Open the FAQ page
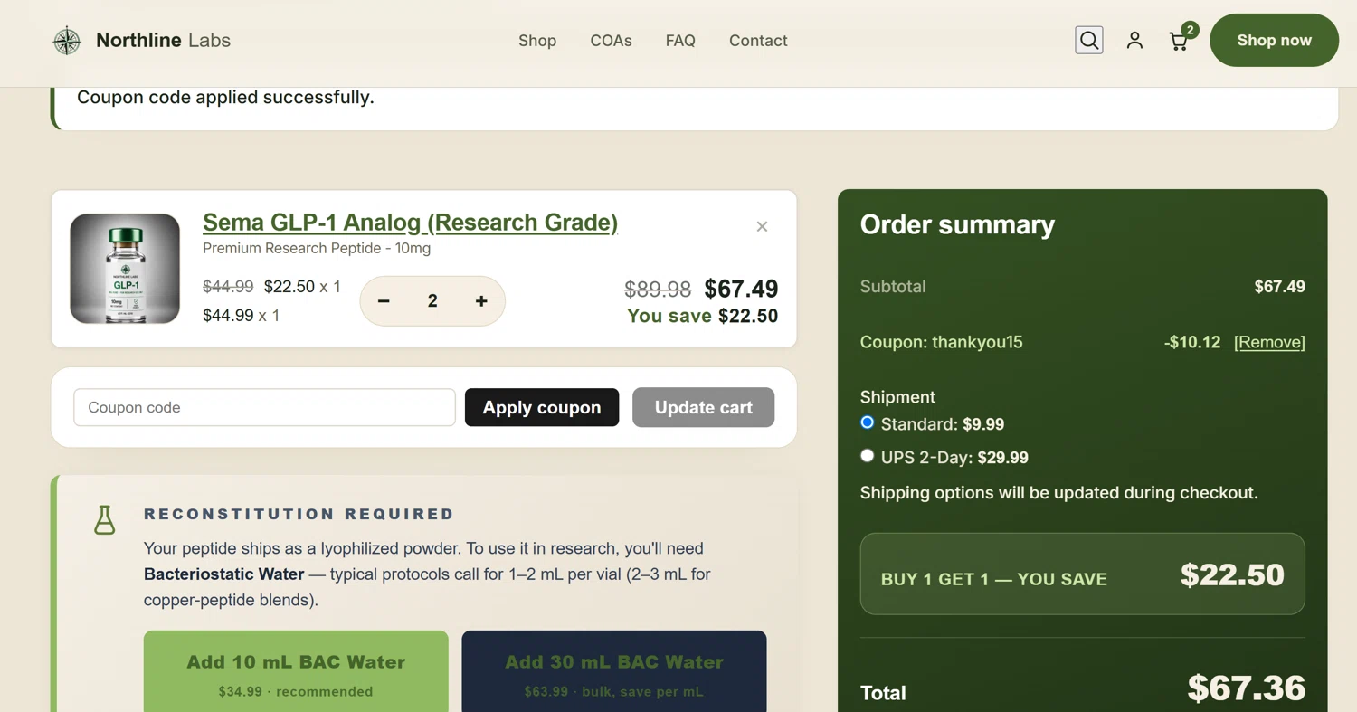The width and height of the screenshot is (1357, 712). (680, 41)
